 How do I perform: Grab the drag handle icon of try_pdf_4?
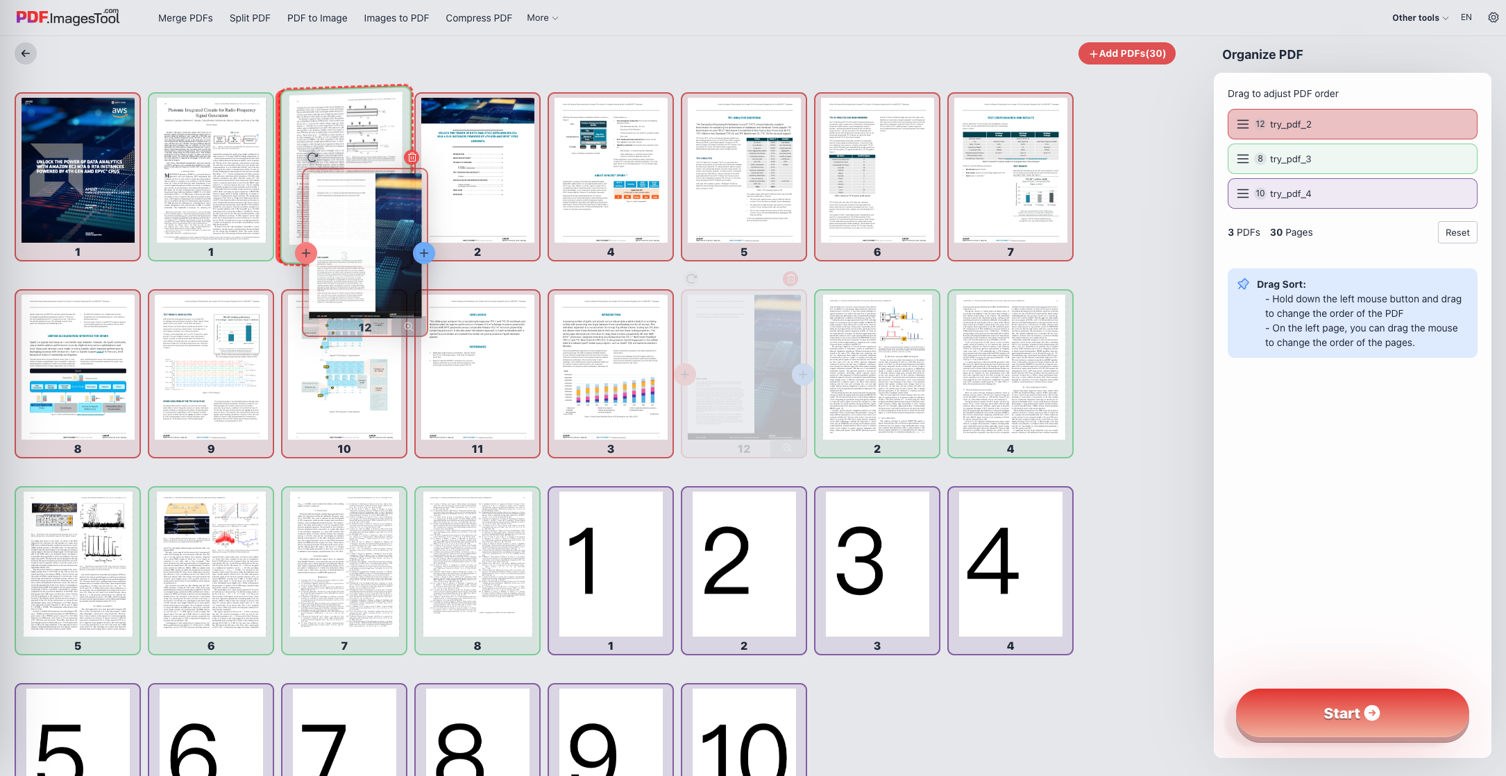pyautogui.click(x=1243, y=193)
